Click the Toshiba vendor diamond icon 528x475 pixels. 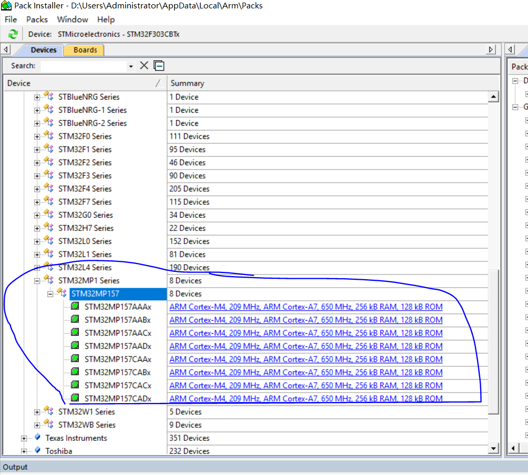coord(37,450)
